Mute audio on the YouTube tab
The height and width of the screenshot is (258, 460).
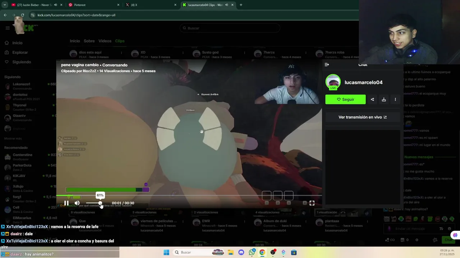(x=55, y=5)
